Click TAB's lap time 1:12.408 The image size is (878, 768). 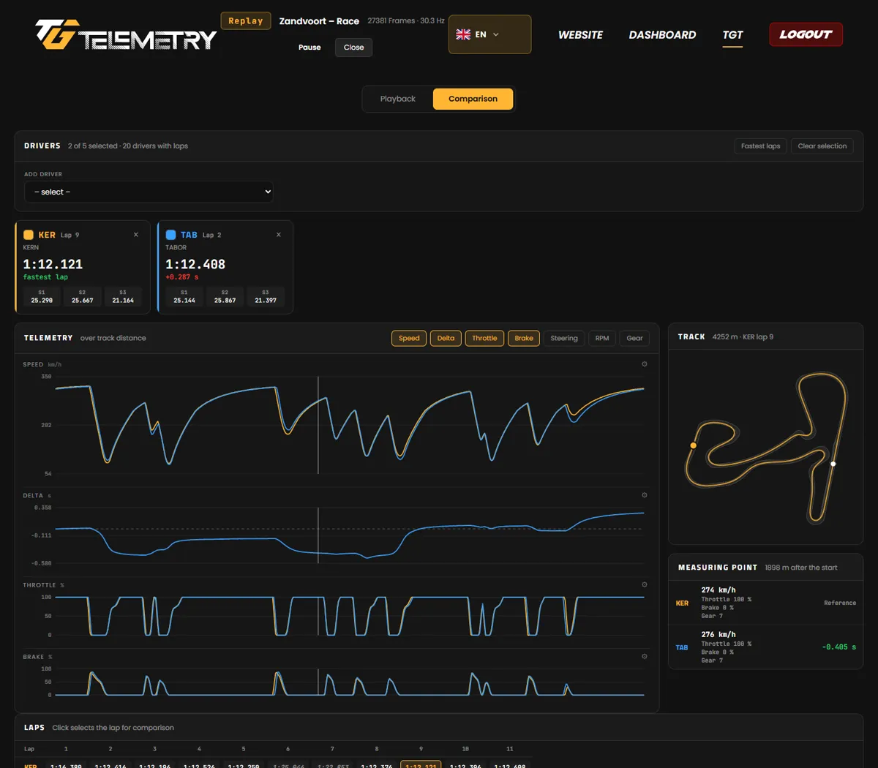click(x=195, y=264)
